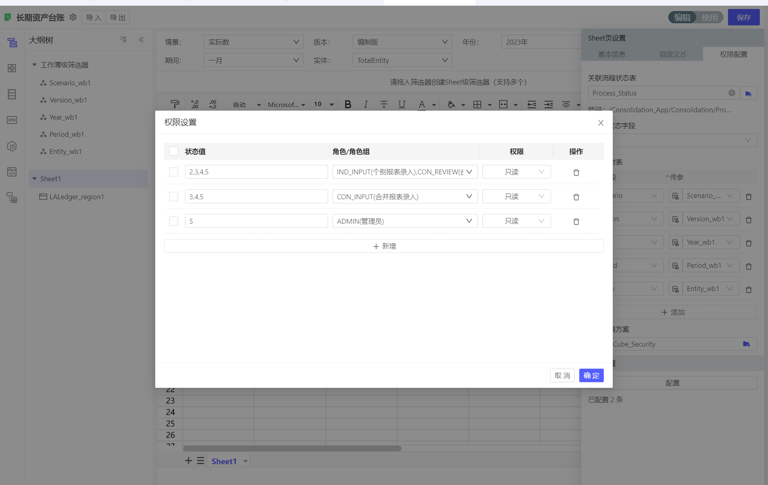The width and height of the screenshot is (768, 485).
Task: Open settings gear next to 长期资产台账
Action: coord(73,17)
